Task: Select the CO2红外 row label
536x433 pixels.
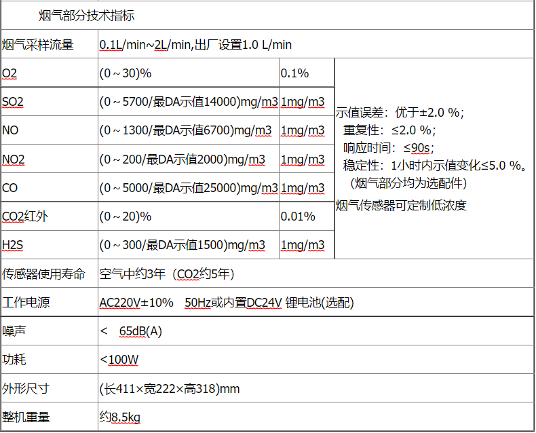Action: pos(25,217)
